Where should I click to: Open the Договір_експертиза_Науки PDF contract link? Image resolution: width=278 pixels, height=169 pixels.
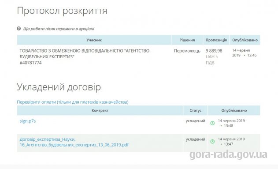coord(74,142)
